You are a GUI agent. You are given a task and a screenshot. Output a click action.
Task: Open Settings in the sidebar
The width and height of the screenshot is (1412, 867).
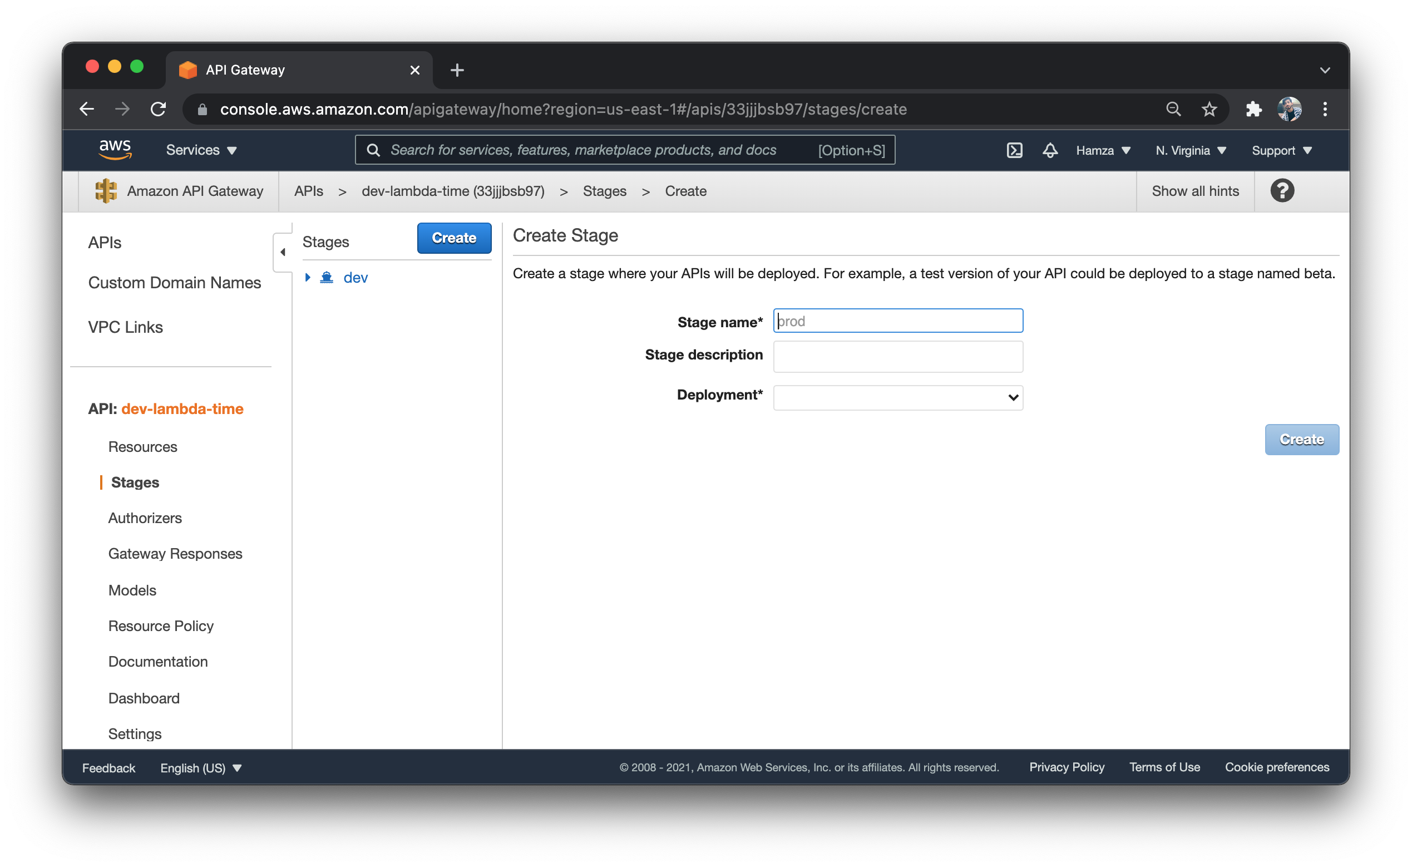click(135, 733)
